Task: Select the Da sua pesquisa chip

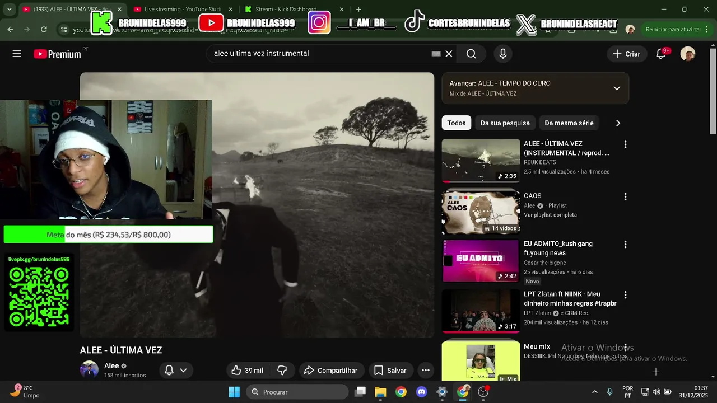Action: click(505, 123)
